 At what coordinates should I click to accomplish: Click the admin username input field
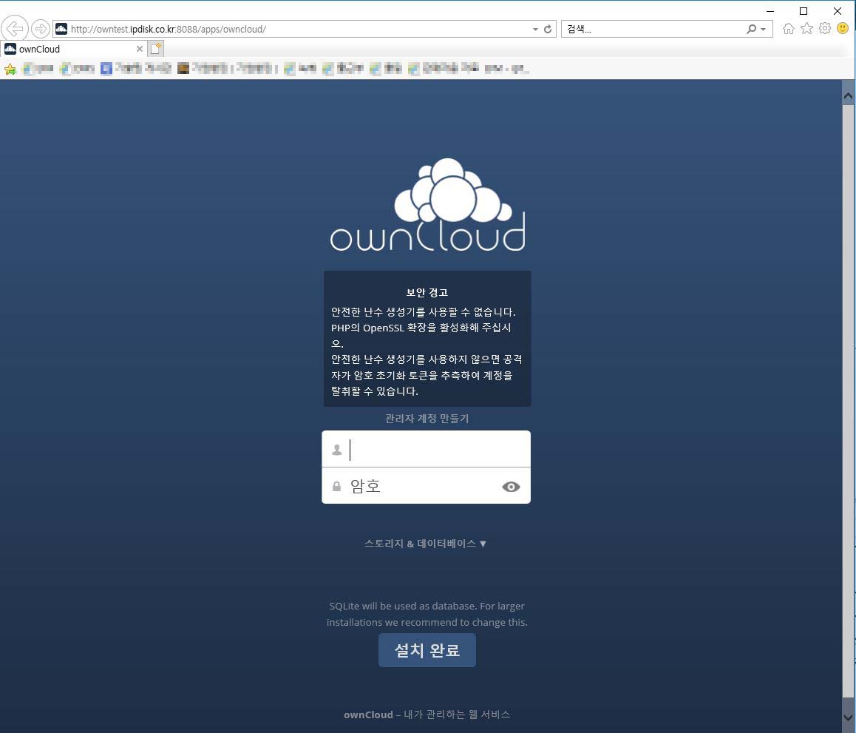pos(426,449)
